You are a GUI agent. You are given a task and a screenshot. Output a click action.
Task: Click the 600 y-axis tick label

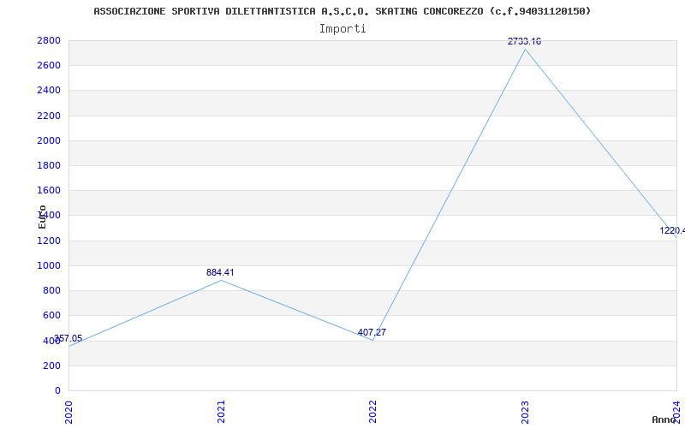pos(52,315)
